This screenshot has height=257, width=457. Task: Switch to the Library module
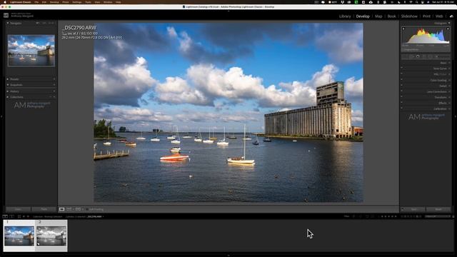[345, 16]
